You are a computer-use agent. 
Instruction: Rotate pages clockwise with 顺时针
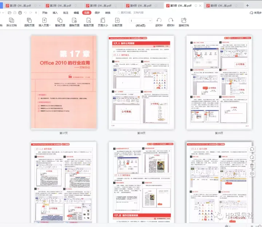(171, 22)
